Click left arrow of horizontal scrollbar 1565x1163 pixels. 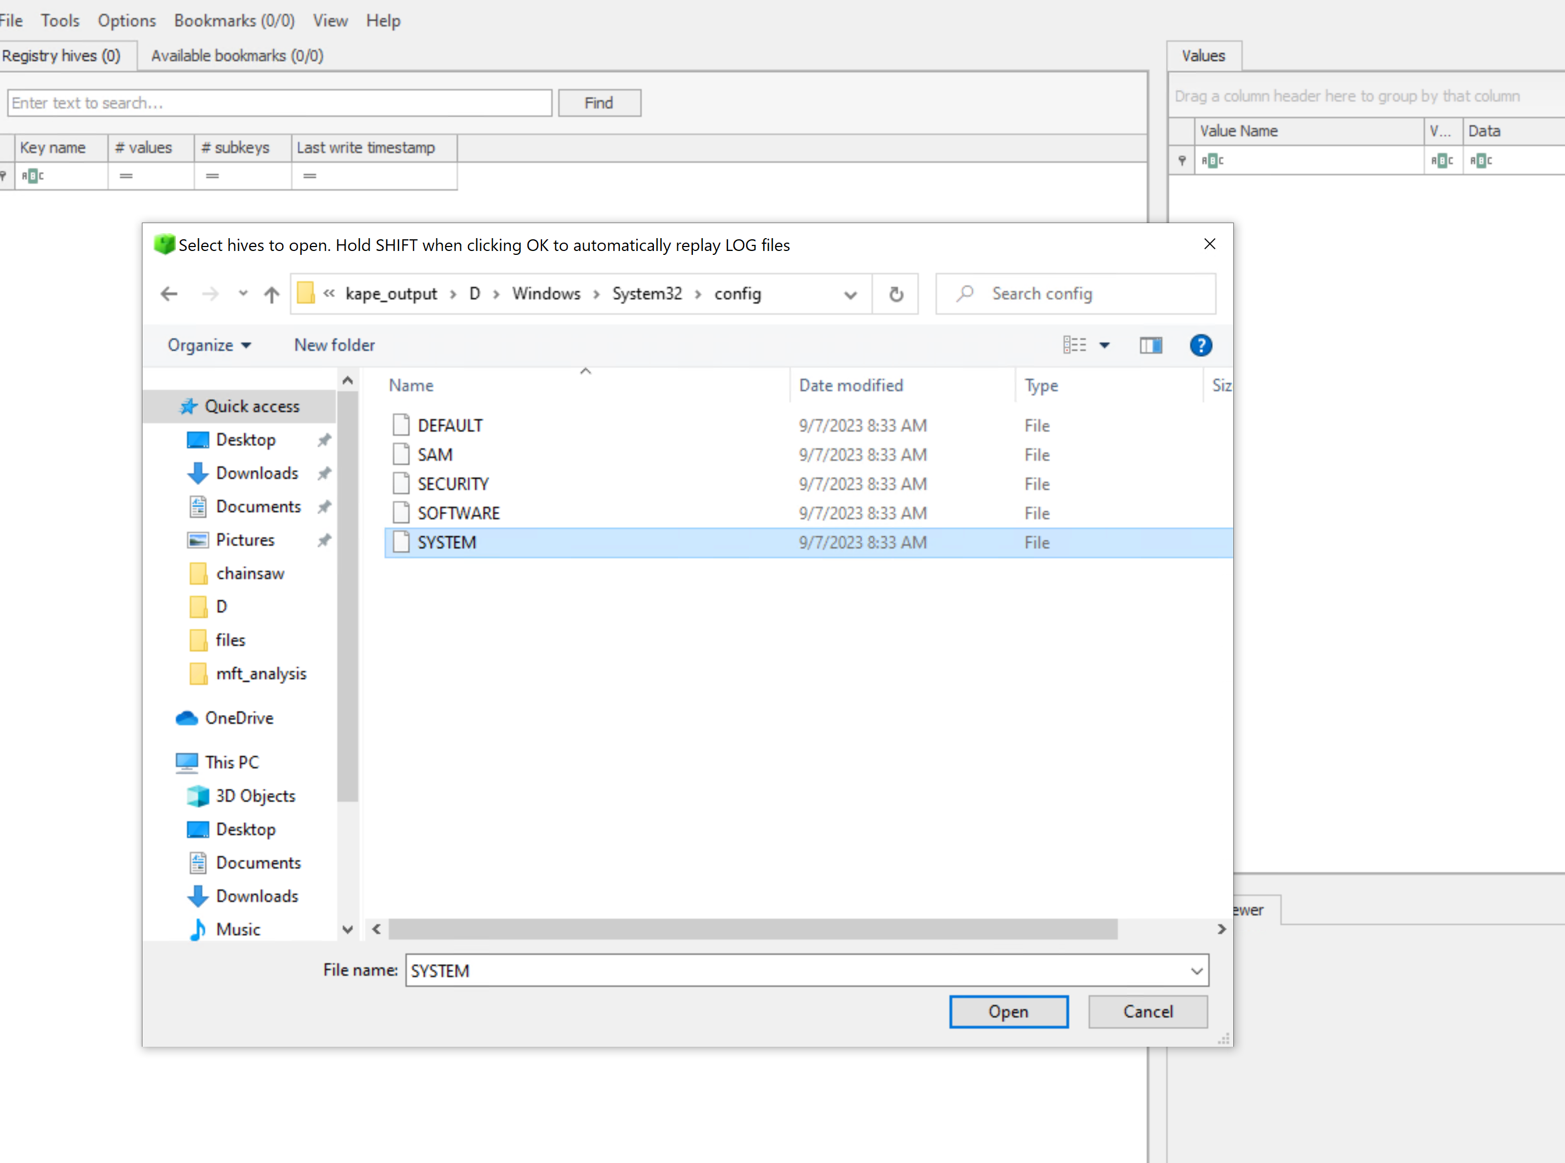coord(377,929)
